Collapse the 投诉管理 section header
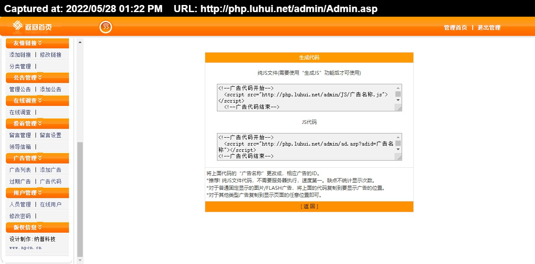The width and height of the screenshot is (535, 264). click(37, 123)
